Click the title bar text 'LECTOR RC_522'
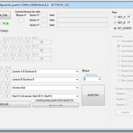Viewport: 133px width, 133px height. 60,5
